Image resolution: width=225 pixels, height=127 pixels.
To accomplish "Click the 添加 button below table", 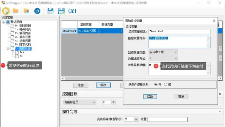I will coord(81,85).
